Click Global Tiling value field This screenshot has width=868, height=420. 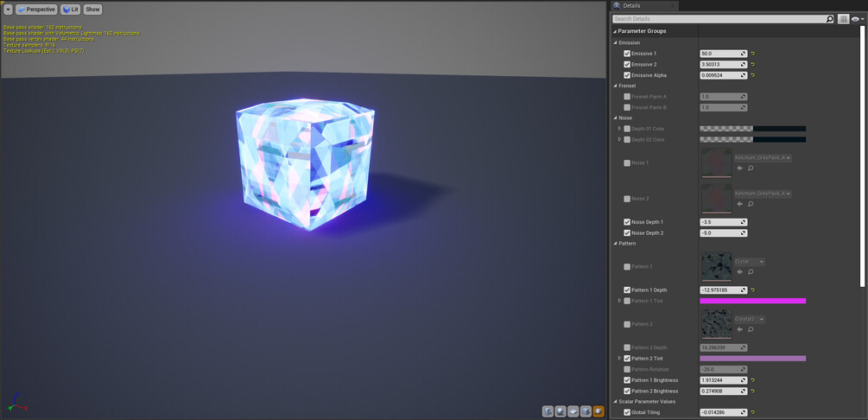tap(721, 412)
